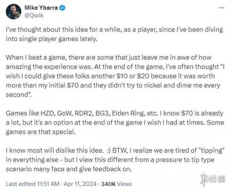Viewport: 231px width, 191px height.
Task: Click the blue verified checkmark badge
Action: (62, 8)
